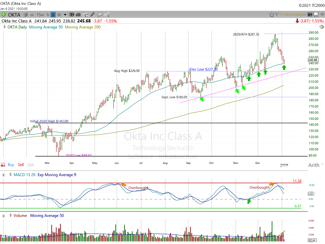Select the 2020/ATH $287.35 annotation
325x244 pixels.
[x=246, y=34]
